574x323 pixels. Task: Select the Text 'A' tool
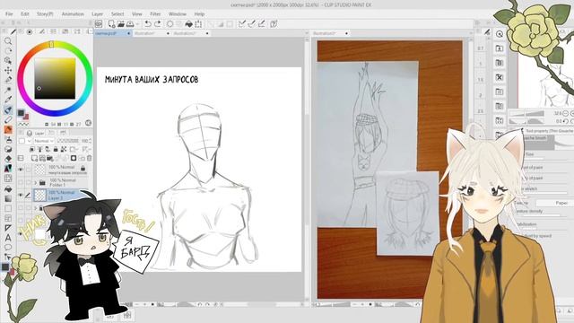[8, 238]
